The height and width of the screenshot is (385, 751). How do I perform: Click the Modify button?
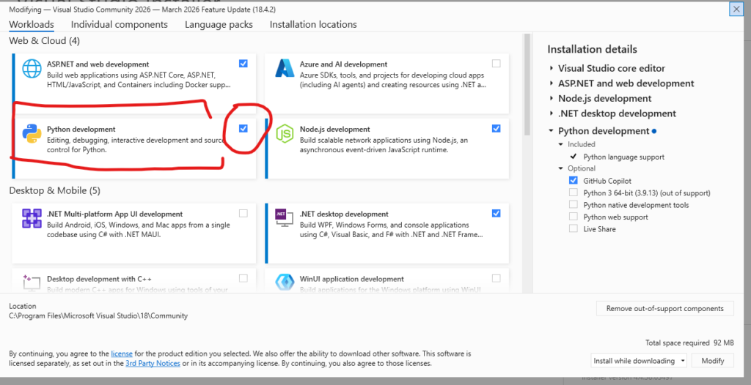pos(713,361)
